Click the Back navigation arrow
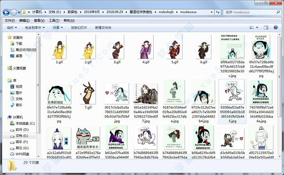Viewport: 284px width, 175px height. click(x=6, y=12)
